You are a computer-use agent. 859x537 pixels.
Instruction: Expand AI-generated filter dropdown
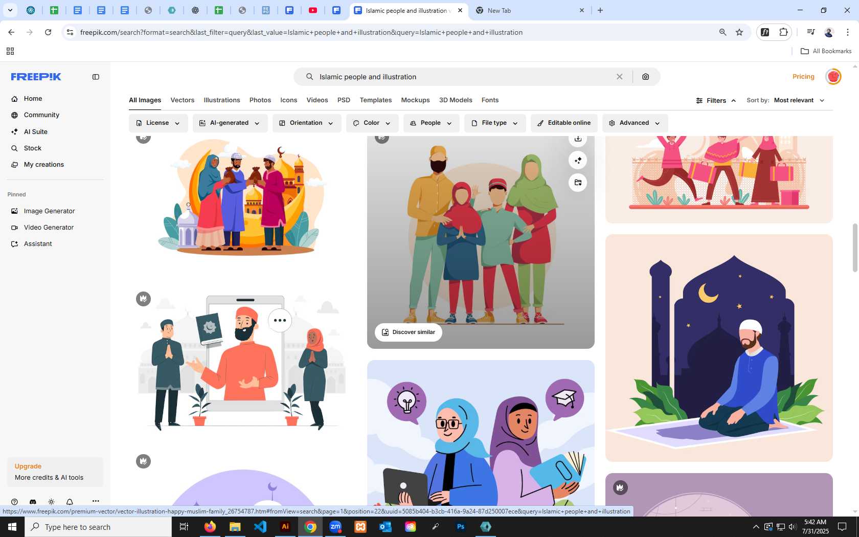click(x=230, y=123)
